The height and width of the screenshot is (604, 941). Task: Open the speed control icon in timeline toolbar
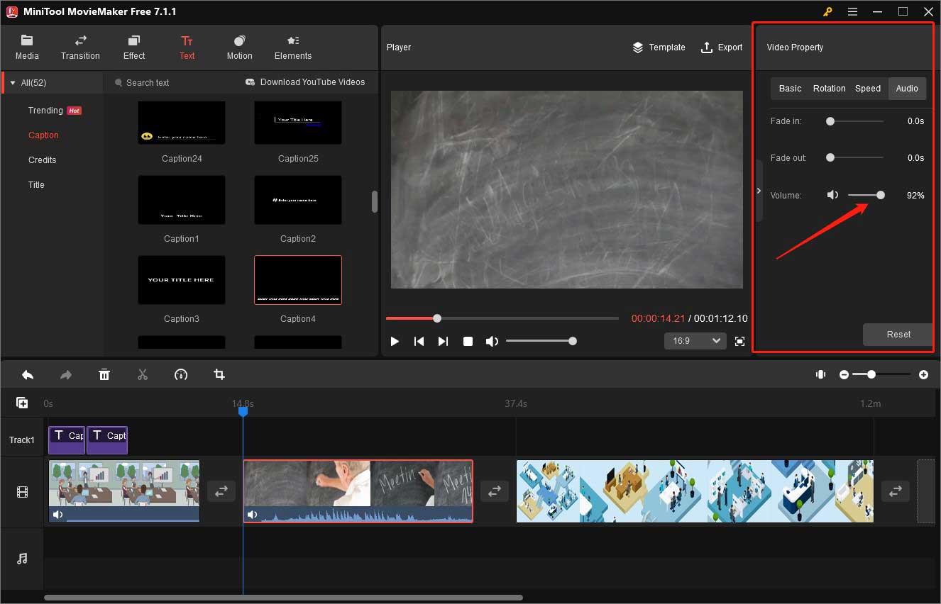point(181,374)
